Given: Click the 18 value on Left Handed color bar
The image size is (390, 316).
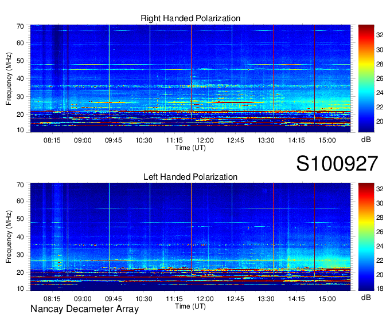Looking at the screenshot, I should pos(380,289).
